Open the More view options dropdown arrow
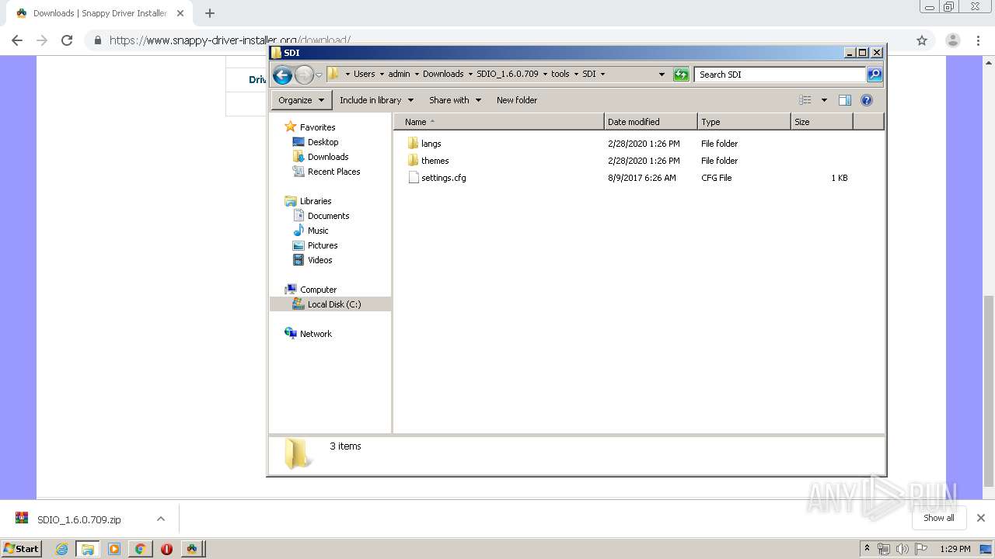 click(x=824, y=100)
